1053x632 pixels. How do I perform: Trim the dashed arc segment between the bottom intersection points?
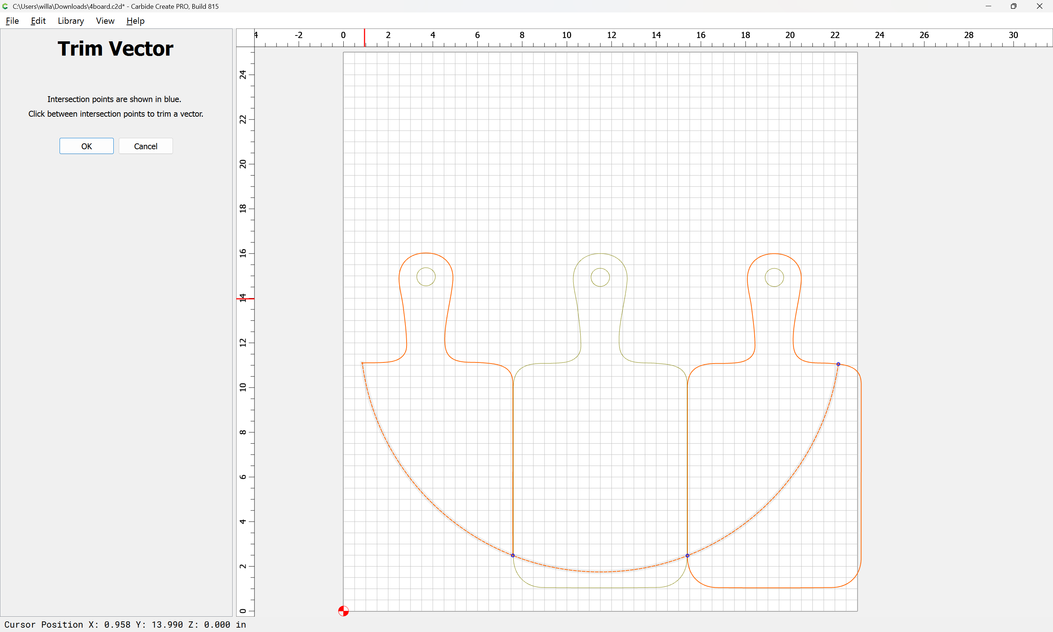tap(600, 572)
